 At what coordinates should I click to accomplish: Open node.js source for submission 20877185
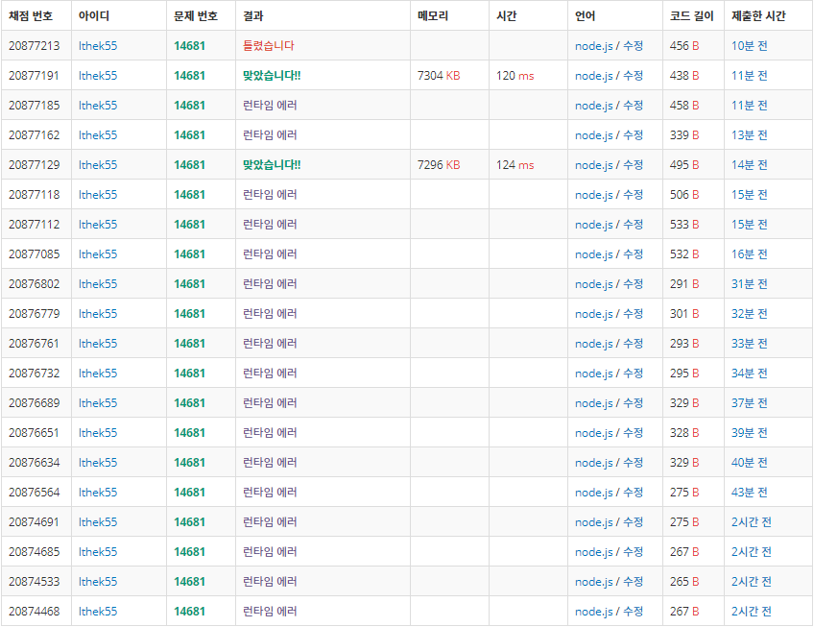[x=593, y=106]
